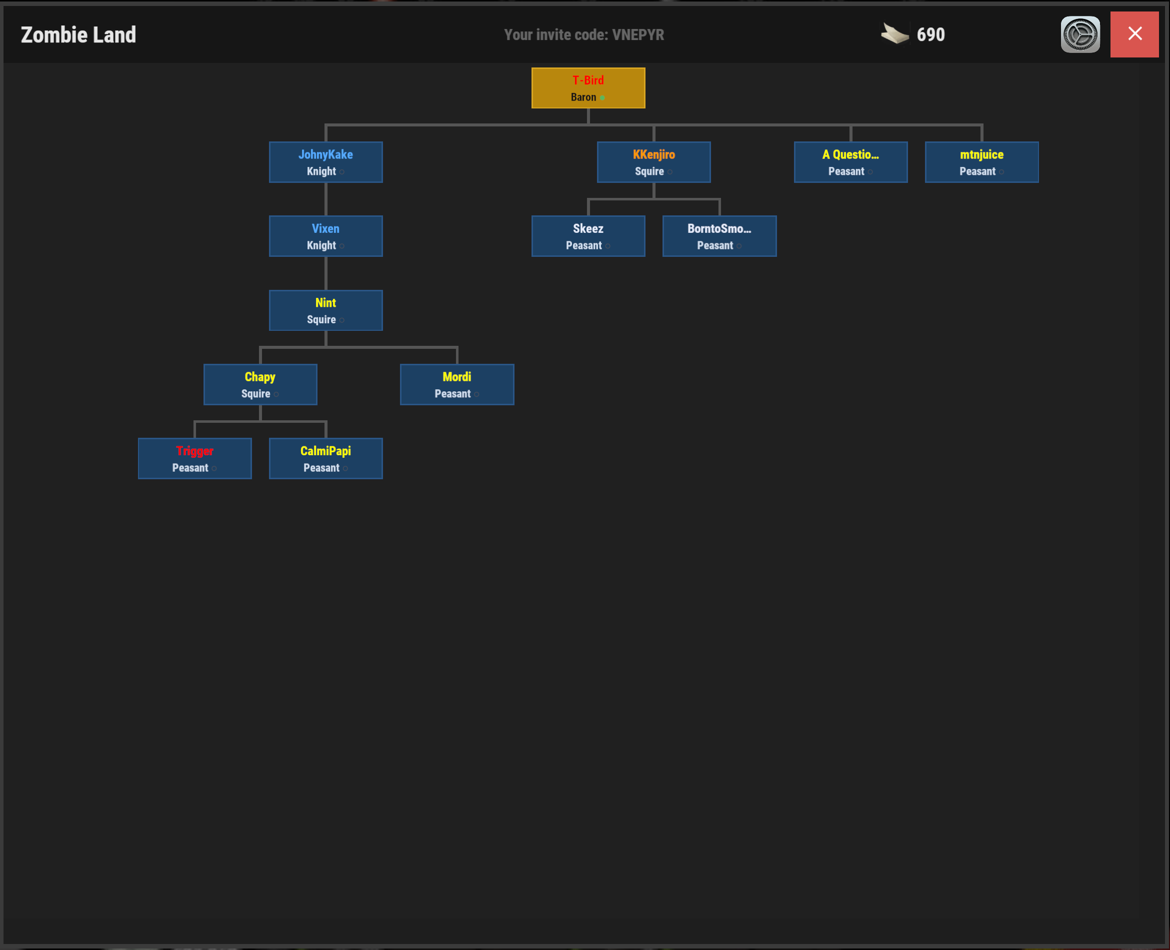Close the Zombie Land screen
Viewport: 1170px width, 950px height.
point(1134,34)
